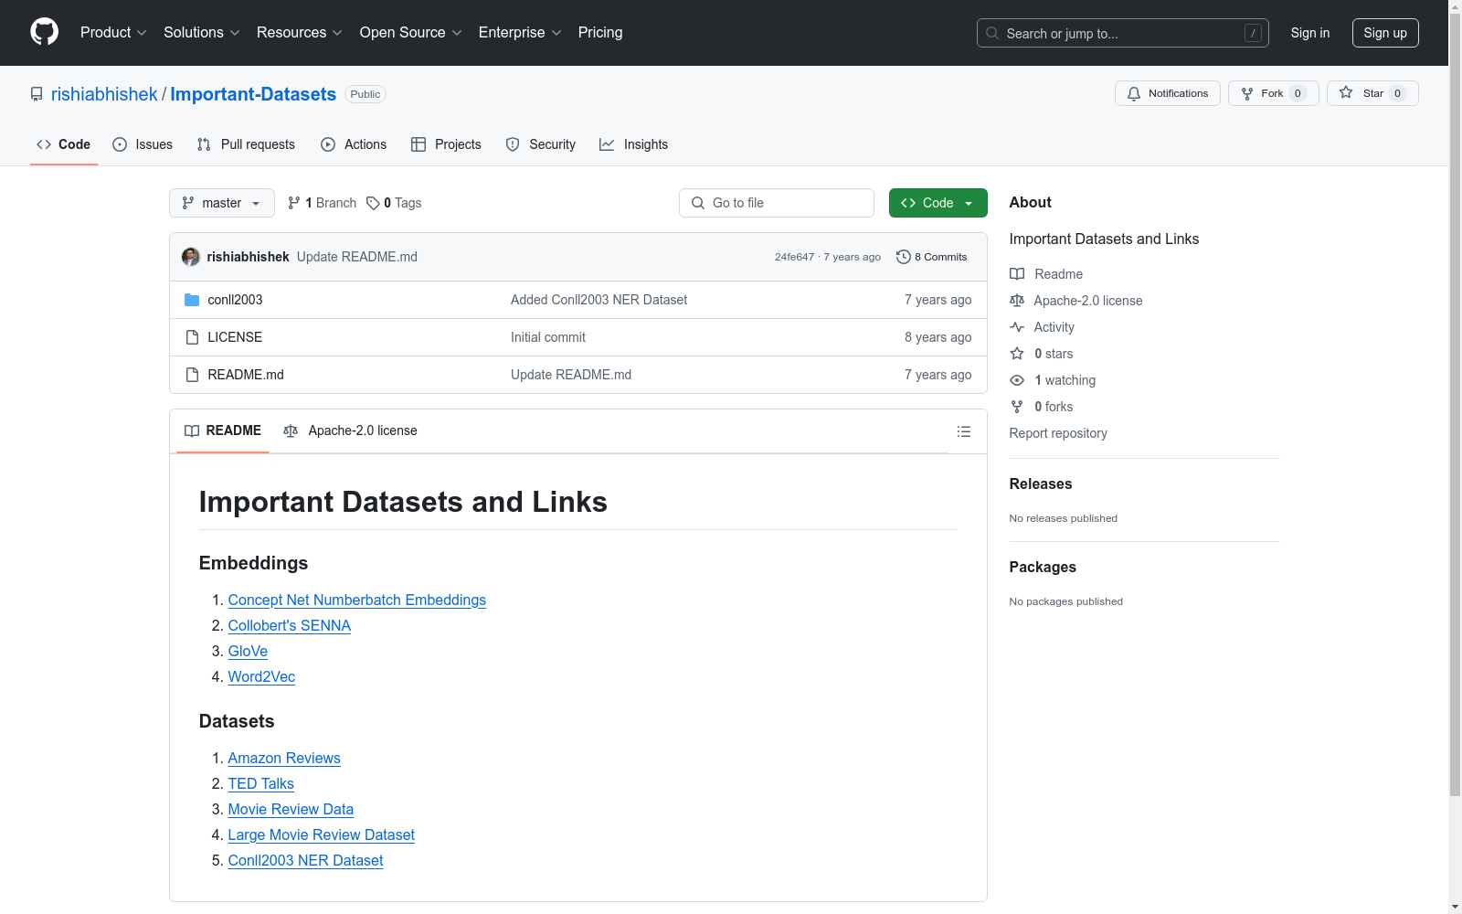Click the fork icon beside 0 forks
The width and height of the screenshot is (1462, 914).
1017,407
